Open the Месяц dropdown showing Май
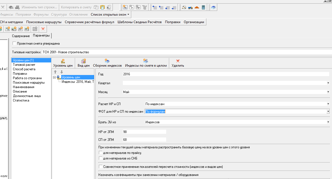The height and width of the screenshot is (179, 332). (328, 92)
